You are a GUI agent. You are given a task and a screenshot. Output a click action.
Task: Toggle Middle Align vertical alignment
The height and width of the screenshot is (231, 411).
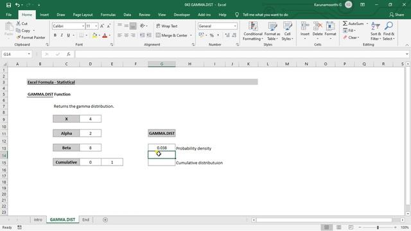click(x=127, y=26)
